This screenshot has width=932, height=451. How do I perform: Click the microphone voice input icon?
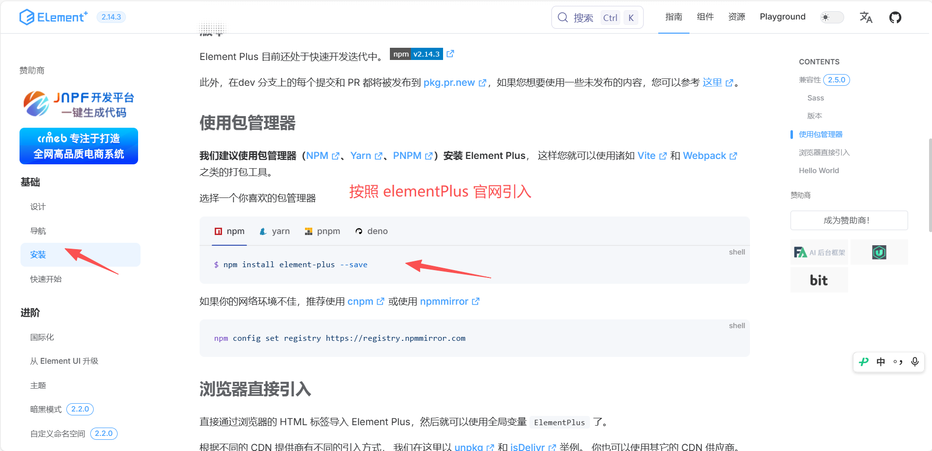tap(915, 362)
